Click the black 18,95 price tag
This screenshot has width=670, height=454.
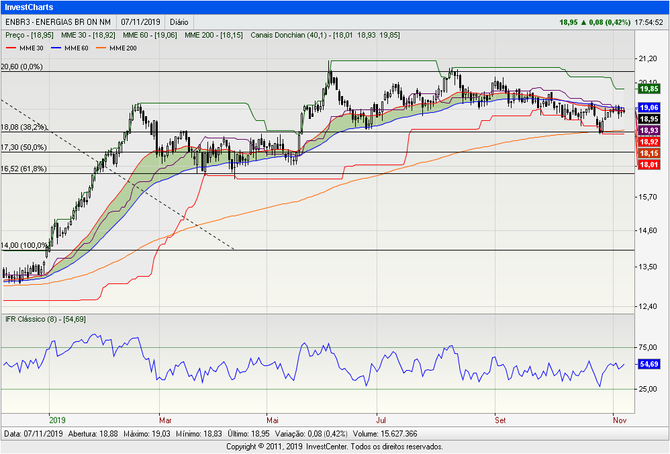648,119
